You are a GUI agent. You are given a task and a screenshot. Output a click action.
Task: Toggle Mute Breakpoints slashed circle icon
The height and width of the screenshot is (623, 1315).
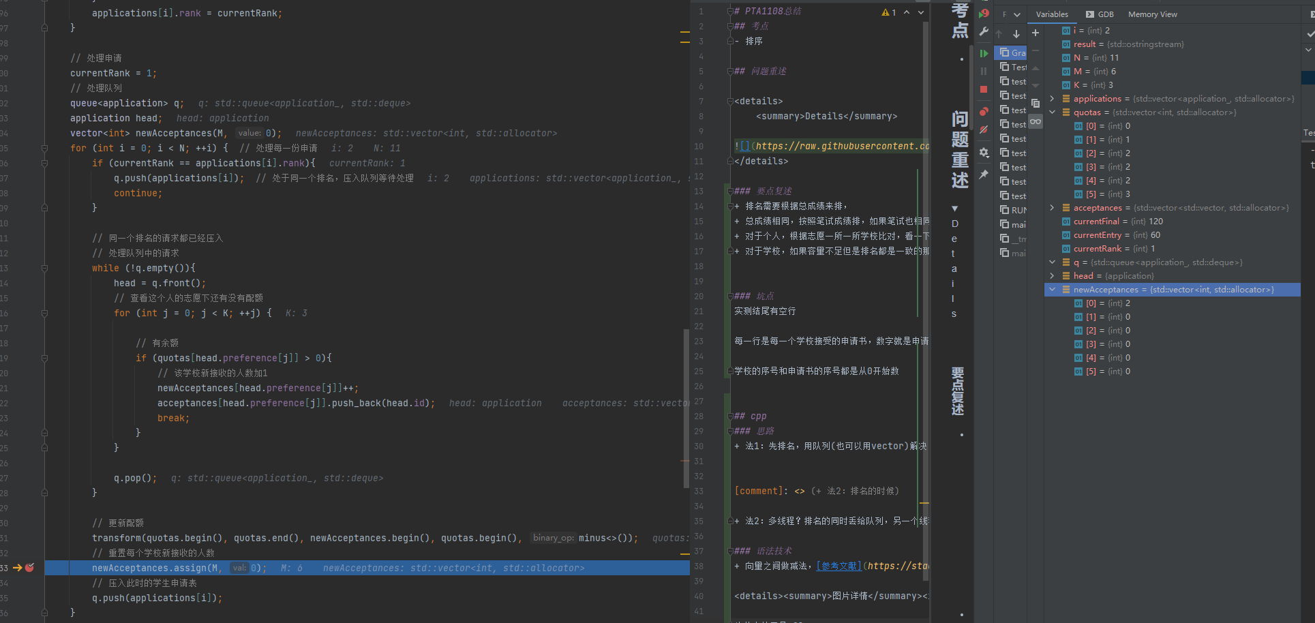click(984, 130)
